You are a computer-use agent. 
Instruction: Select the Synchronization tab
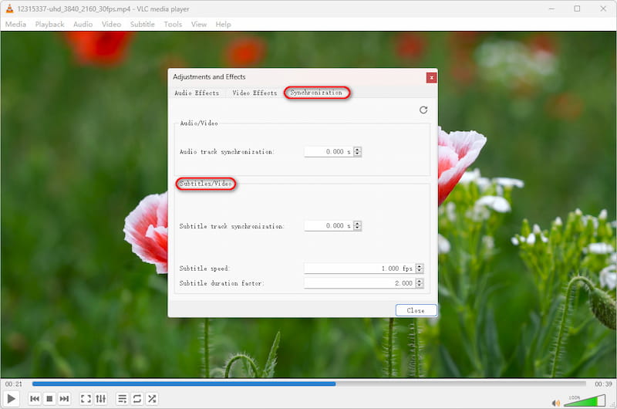click(x=316, y=93)
